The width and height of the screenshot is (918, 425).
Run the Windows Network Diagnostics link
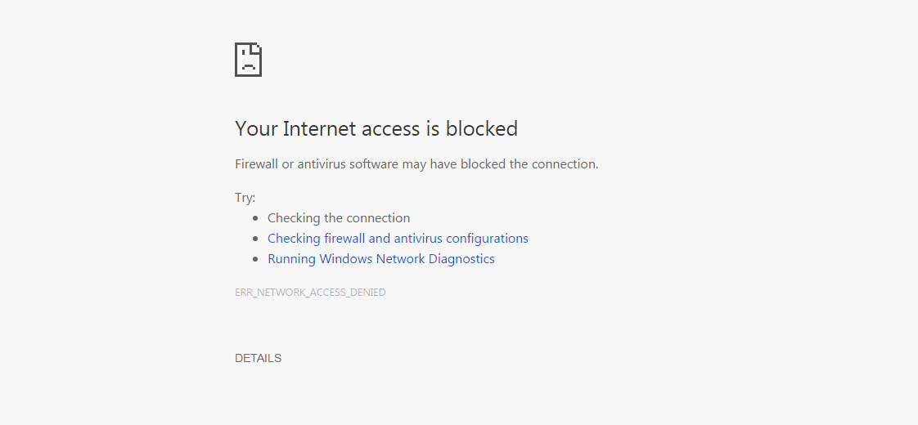[x=381, y=259]
